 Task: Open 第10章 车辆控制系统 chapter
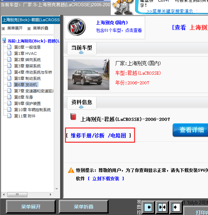(x=33, y=110)
